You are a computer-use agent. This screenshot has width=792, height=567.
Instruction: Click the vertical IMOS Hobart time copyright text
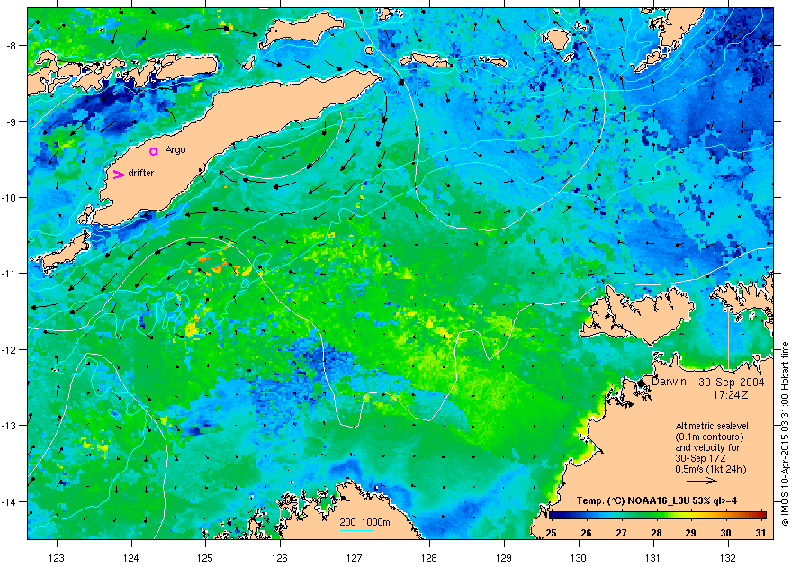click(x=786, y=434)
